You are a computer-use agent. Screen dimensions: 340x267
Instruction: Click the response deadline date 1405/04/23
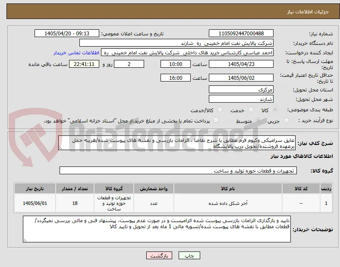(x=241, y=64)
